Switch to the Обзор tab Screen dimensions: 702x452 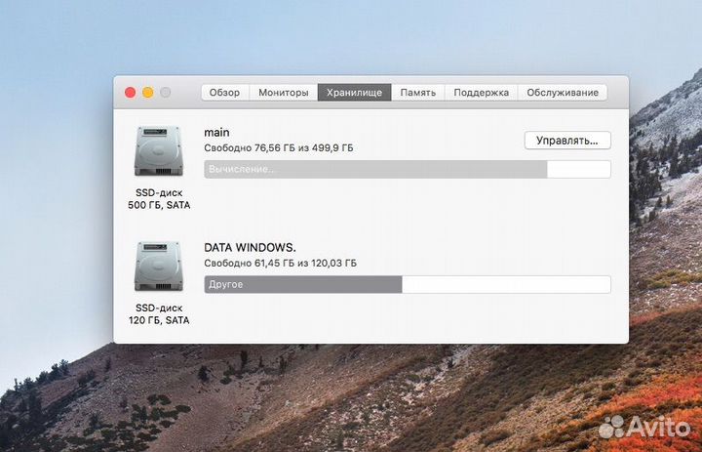click(x=225, y=93)
